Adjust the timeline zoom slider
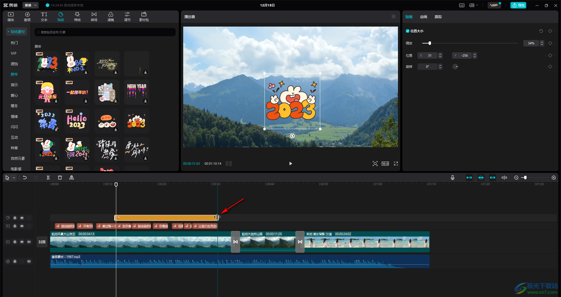This screenshot has height=297, width=561. pyautogui.click(x=525, y=178)
